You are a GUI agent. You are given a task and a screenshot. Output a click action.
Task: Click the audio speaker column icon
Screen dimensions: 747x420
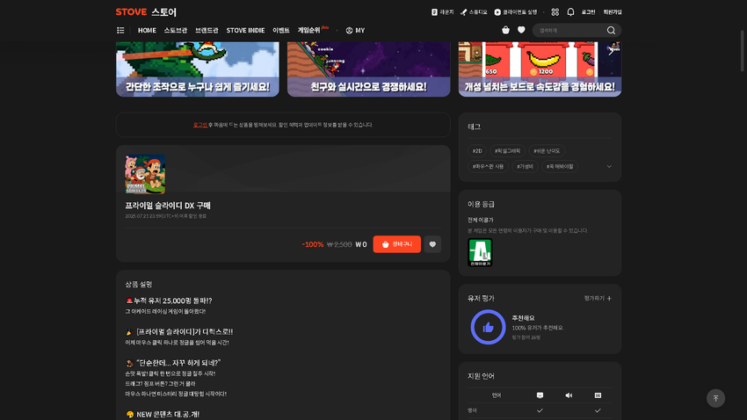point(569,395)
